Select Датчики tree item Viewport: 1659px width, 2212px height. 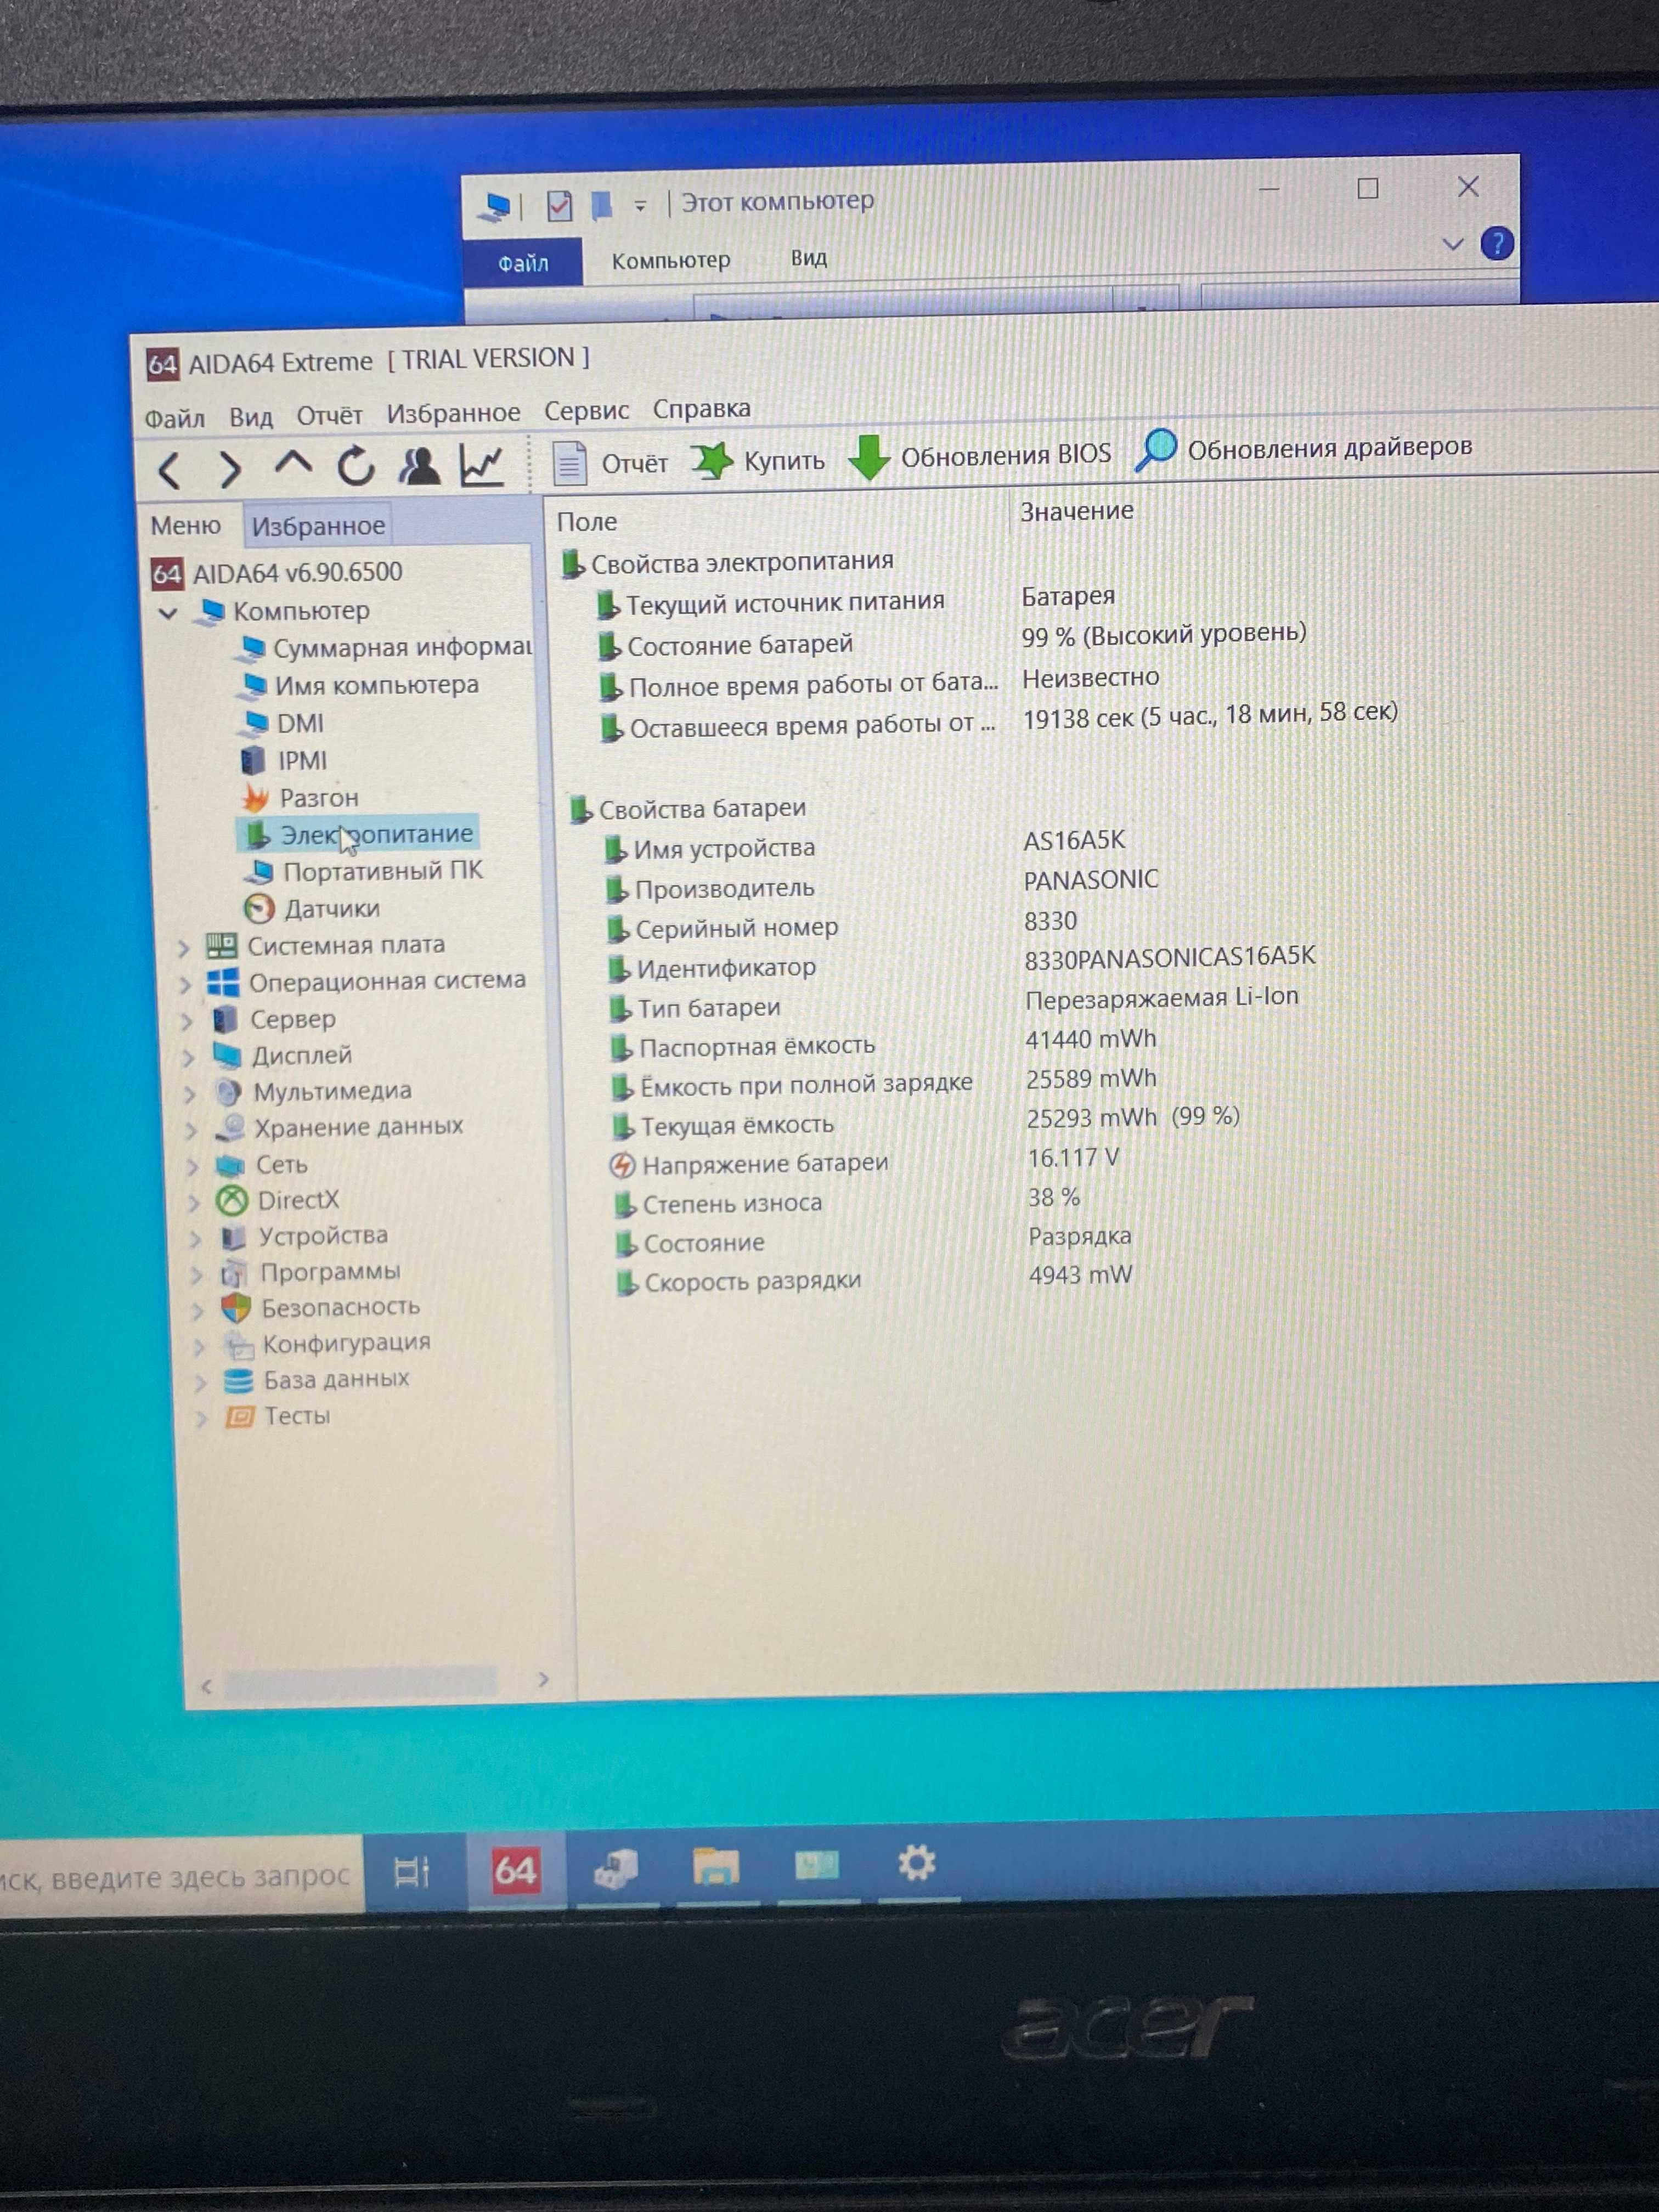click(x=313, y=908)
